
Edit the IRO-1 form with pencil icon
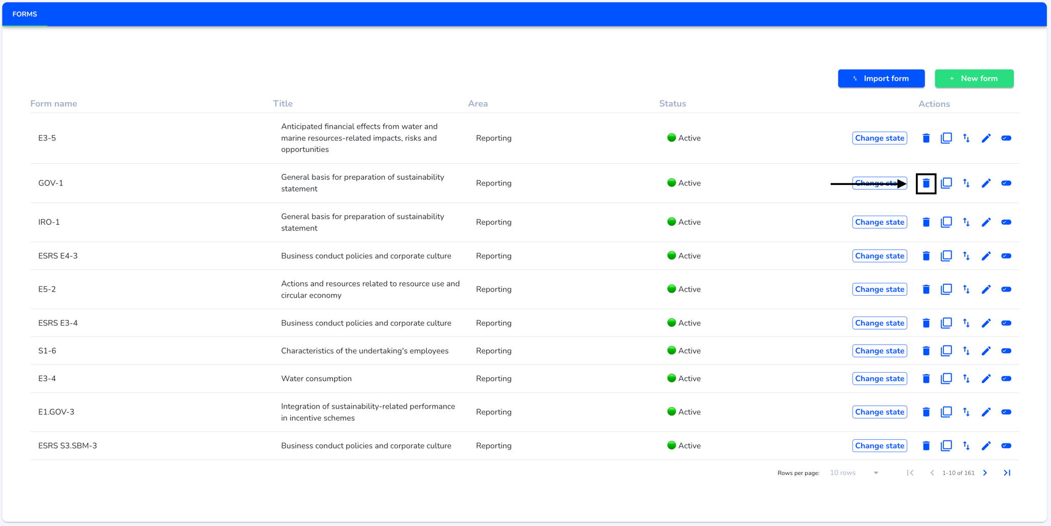(x=986, y=222)
